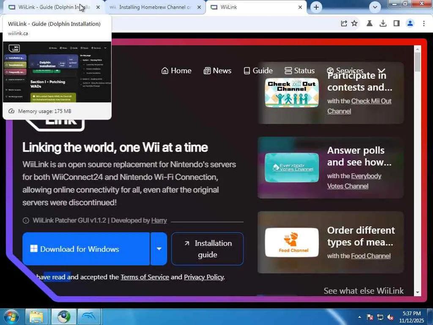Close the active WiiLink tab
This screenshot has height=325, width=433.
pyautogui.click(x=300, y=7)
